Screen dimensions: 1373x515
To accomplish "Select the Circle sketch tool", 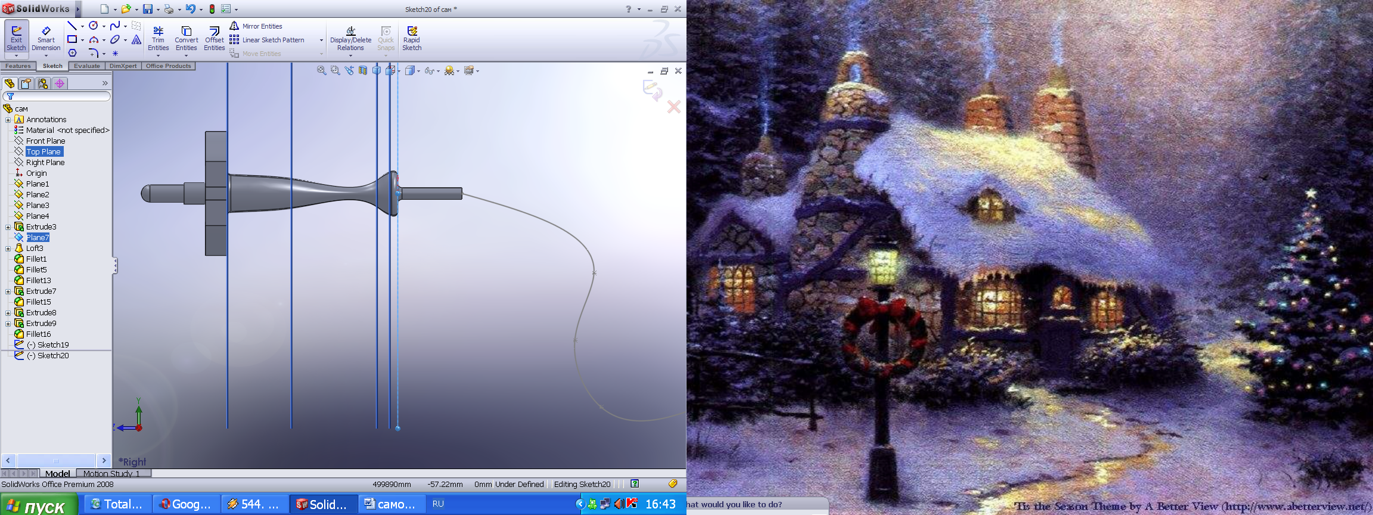I will pyautogui.click(x=94, y=26).
